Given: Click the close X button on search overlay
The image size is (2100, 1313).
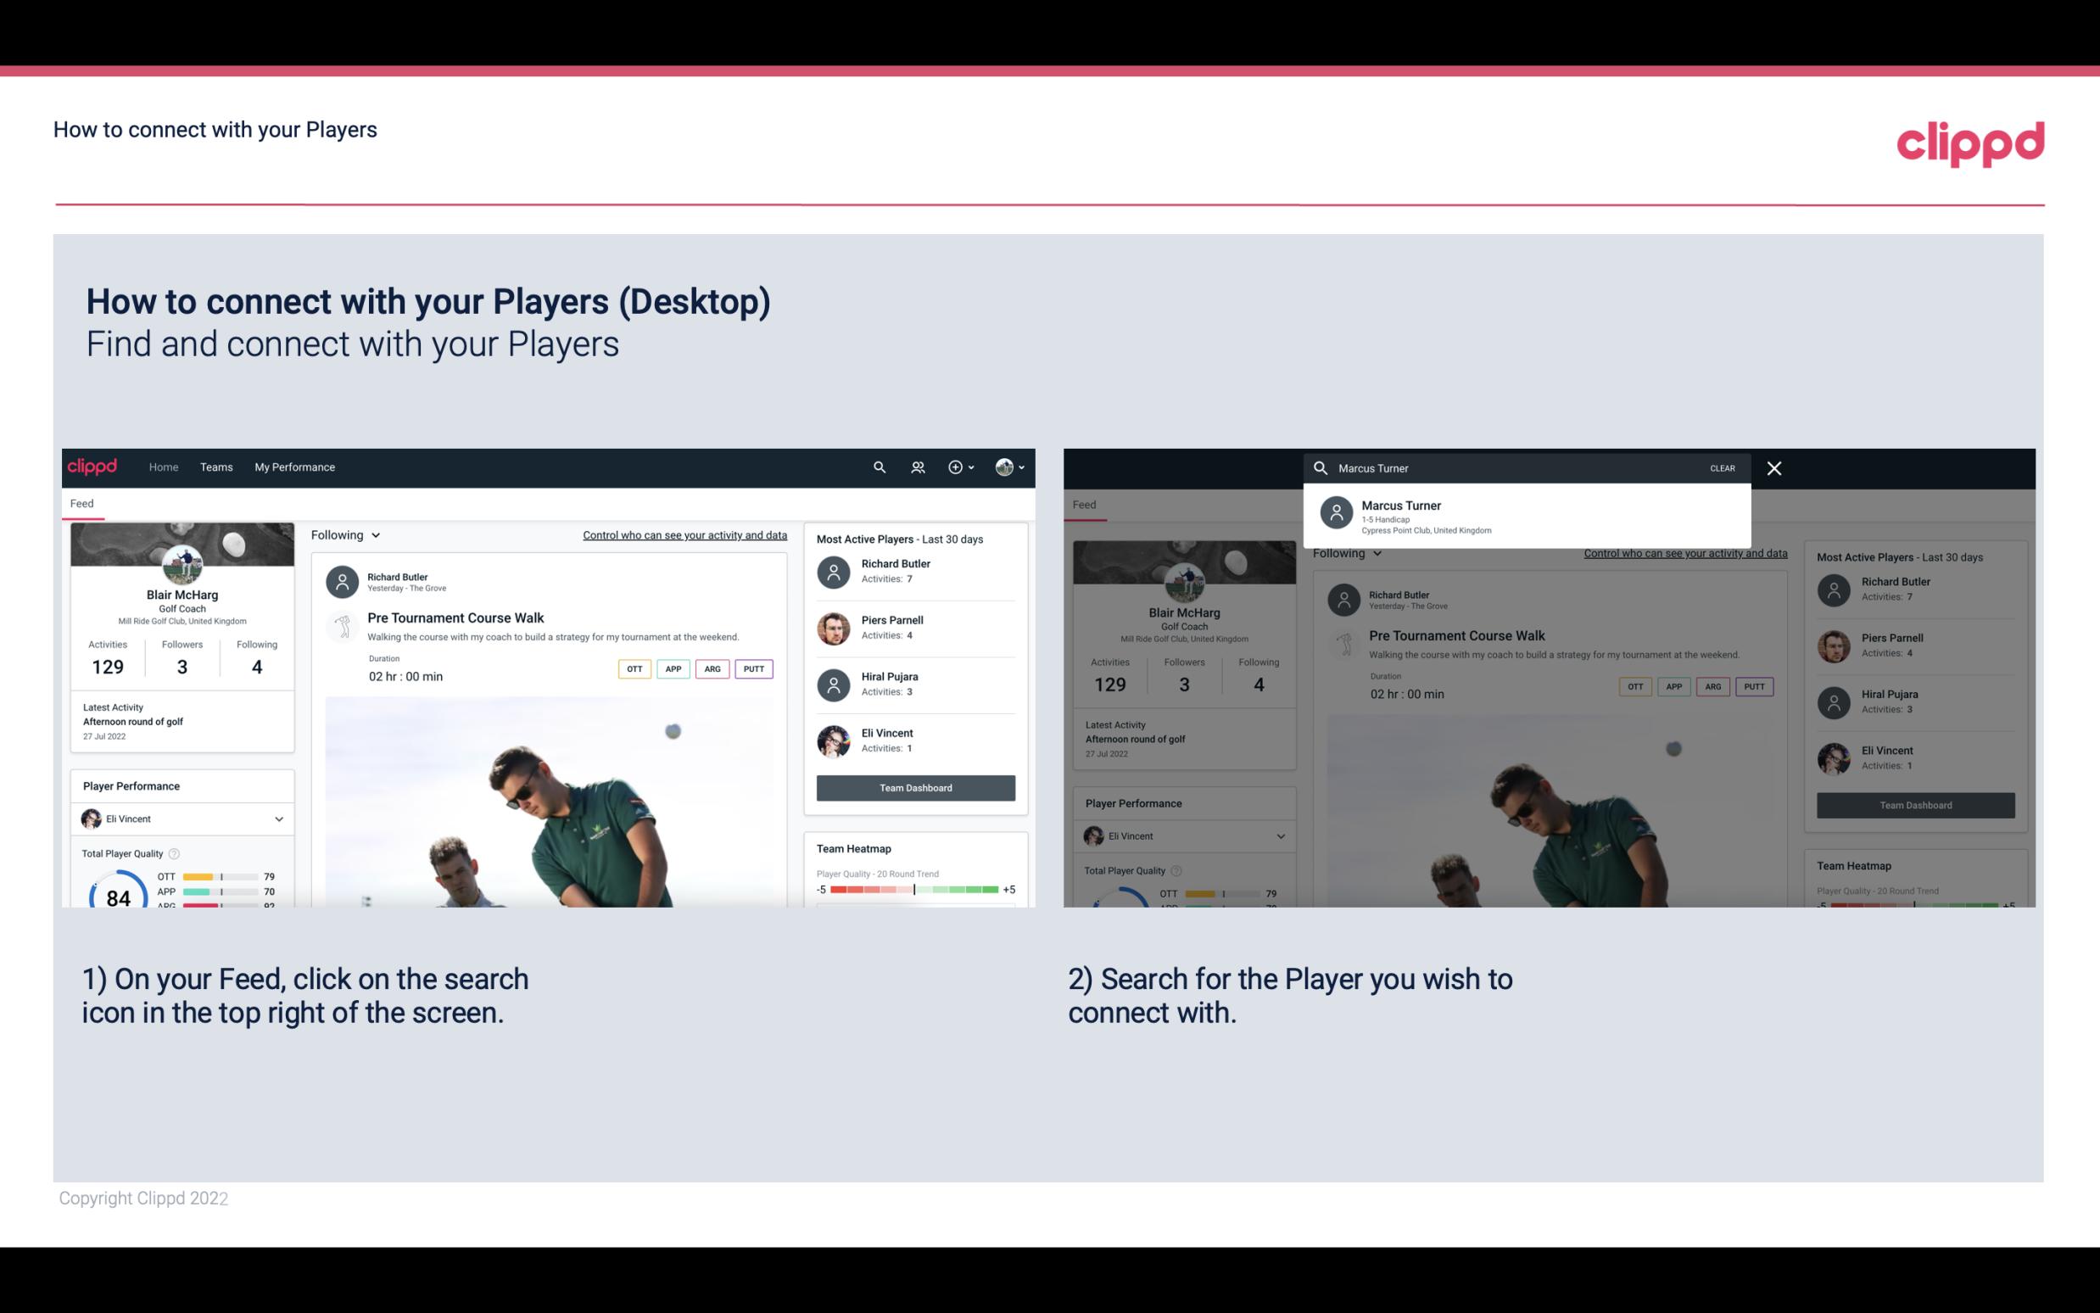Looking at the screenshot, I should coord(1775,467).
